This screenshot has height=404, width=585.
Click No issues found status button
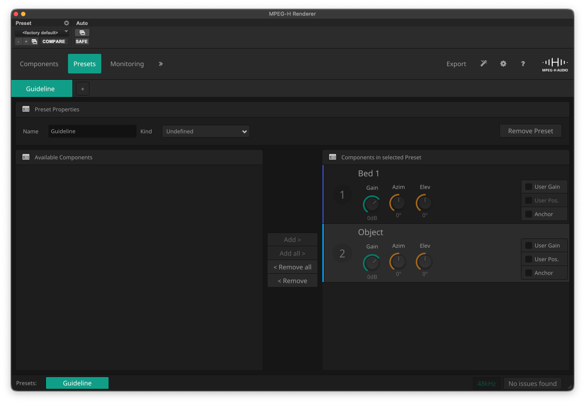pos(532,383)
